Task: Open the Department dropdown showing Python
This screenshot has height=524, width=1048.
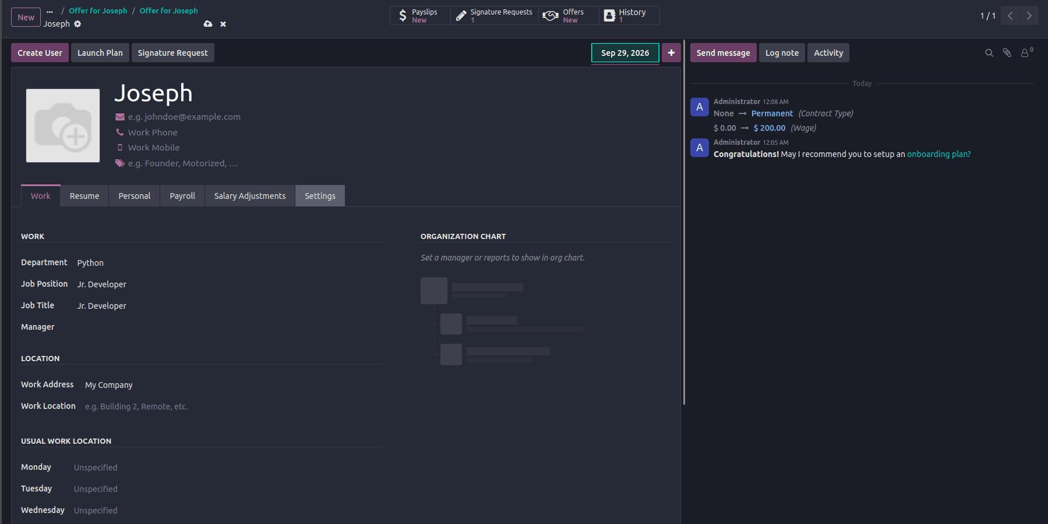Action: [x=230, y=263]
